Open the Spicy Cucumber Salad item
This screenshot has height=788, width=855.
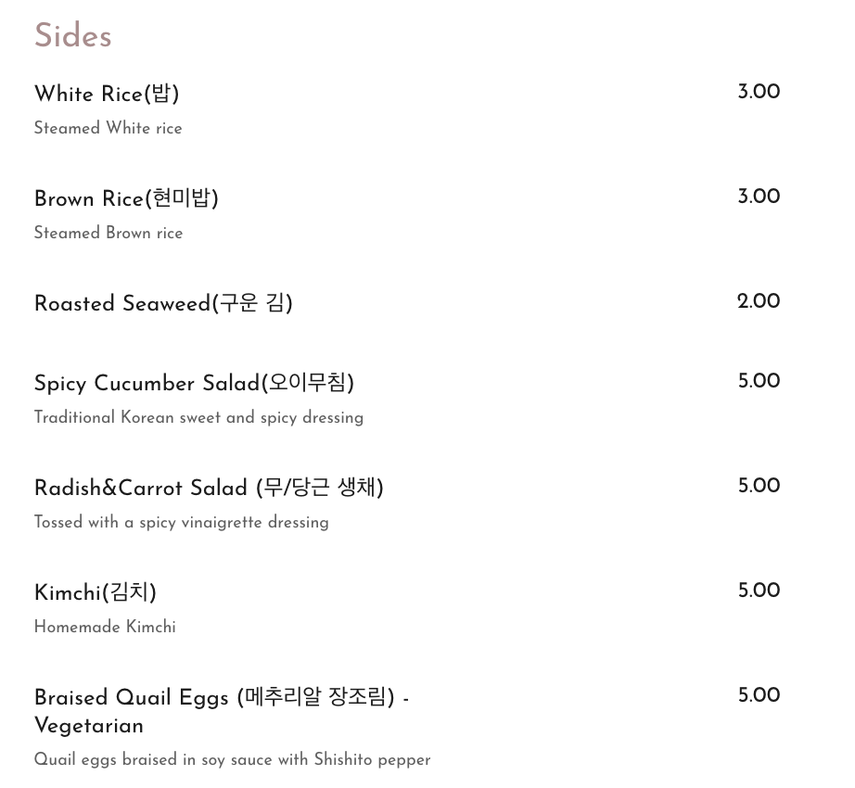pyautogui.click(x=194, y=384)
